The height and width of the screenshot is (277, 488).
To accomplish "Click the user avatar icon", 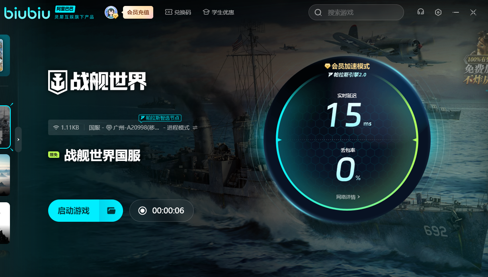I will (111, 12).
